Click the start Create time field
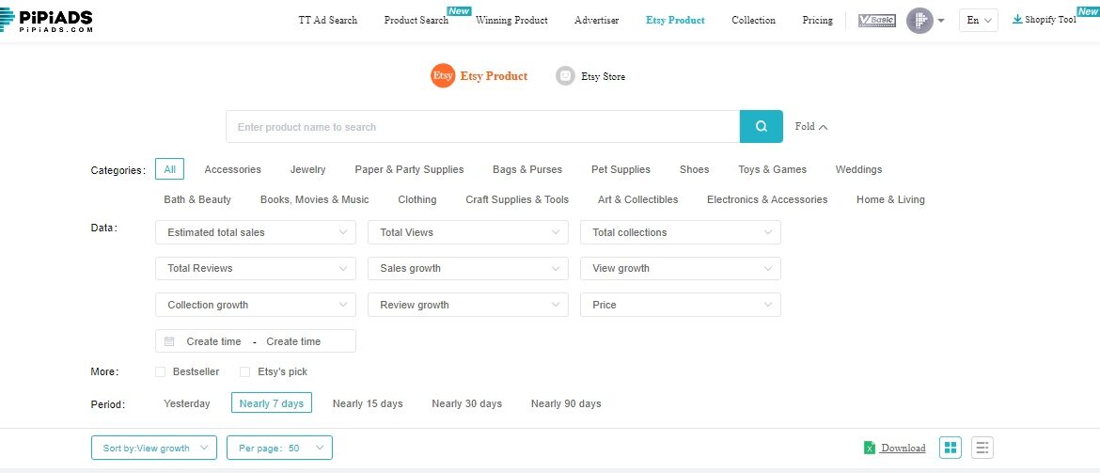1100x473 pixels. coord(214,341)
